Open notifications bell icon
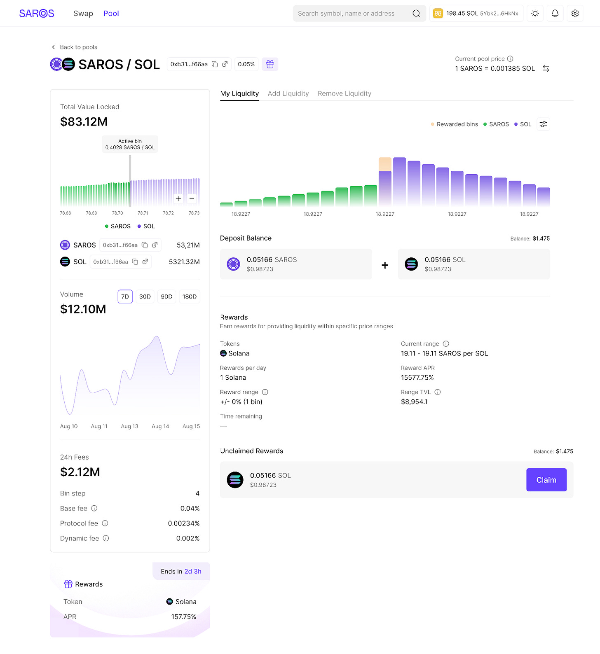Viewport: 600px width, 654px height. coord(555,14)
